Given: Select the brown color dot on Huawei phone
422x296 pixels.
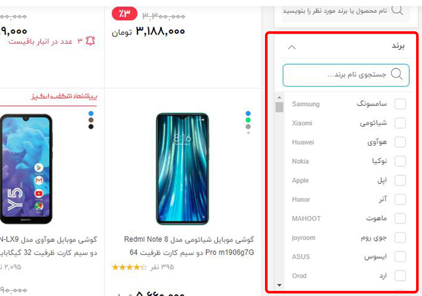Looking at the screenshot, I should 91,120.
